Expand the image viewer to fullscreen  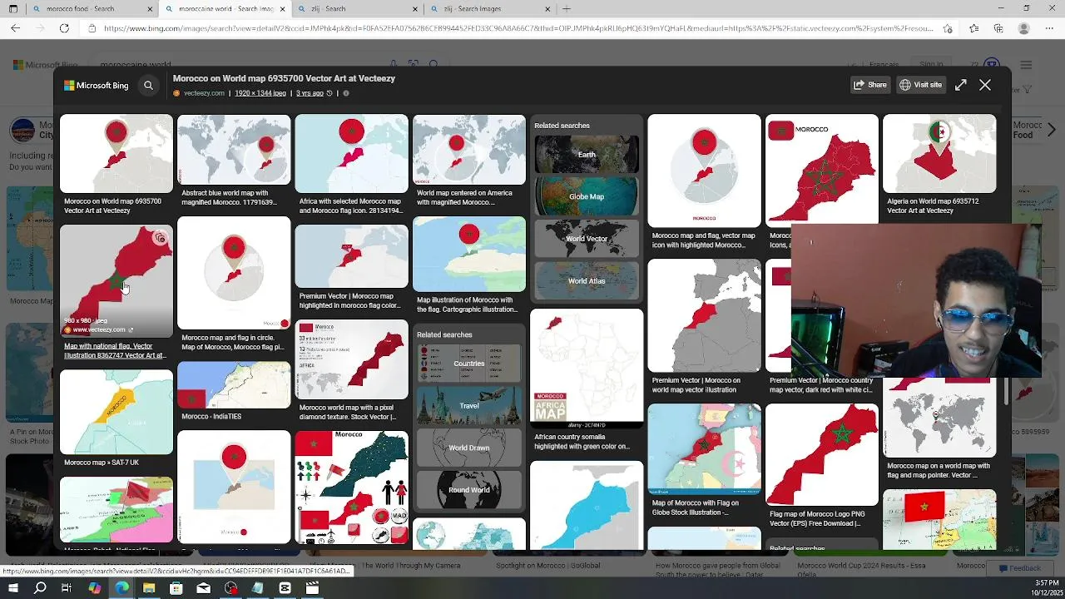(x=961, y=85)
